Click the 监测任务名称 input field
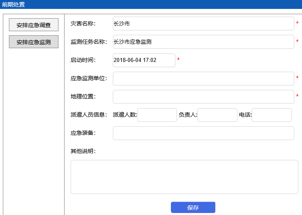Image resolution: width=302 pixels, height=215 pixels. [203, 42]
